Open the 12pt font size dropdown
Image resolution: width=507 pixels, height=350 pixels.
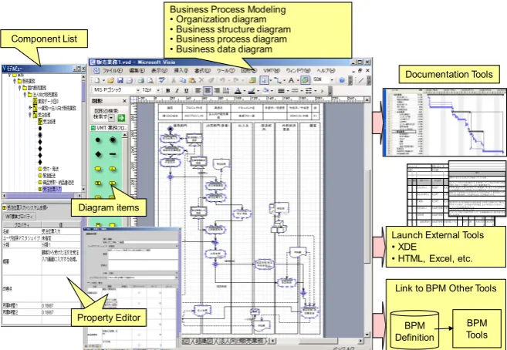point(158,90)
